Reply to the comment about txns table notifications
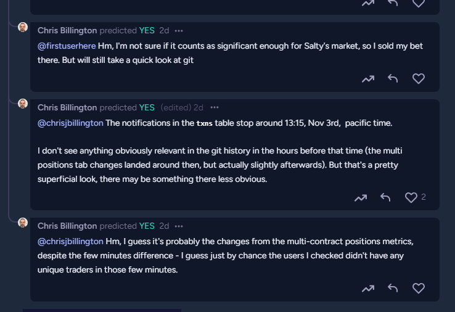This screenshot has height=312, width=455. (385, 197)
